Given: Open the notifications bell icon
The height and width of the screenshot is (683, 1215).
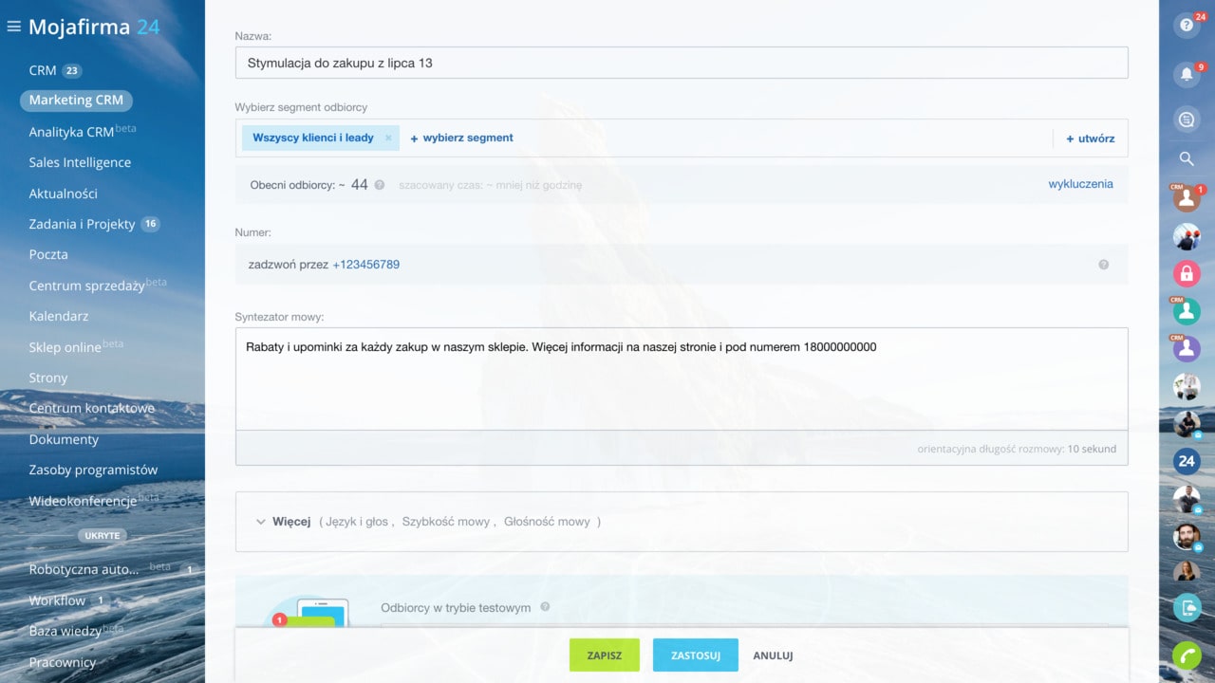Looking at the screenshot, I should (x=1187, y=74).
